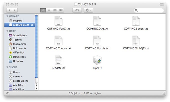The width and height of the screenshot is (170, 102).
Task: Click the sidebar scrollbar thumb
Action: pyautogui.click(x=36, y=47)
